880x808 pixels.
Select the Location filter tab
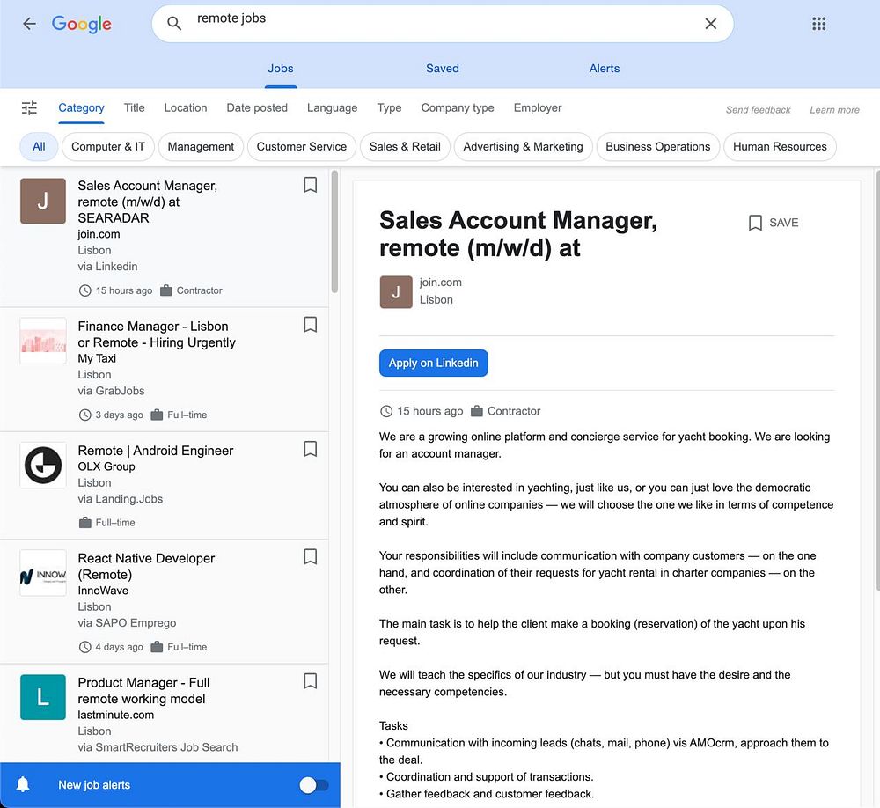(186, 107)
